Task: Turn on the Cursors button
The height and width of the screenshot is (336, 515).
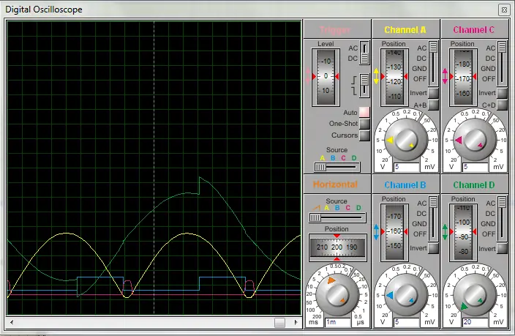Action: point(364,135)
